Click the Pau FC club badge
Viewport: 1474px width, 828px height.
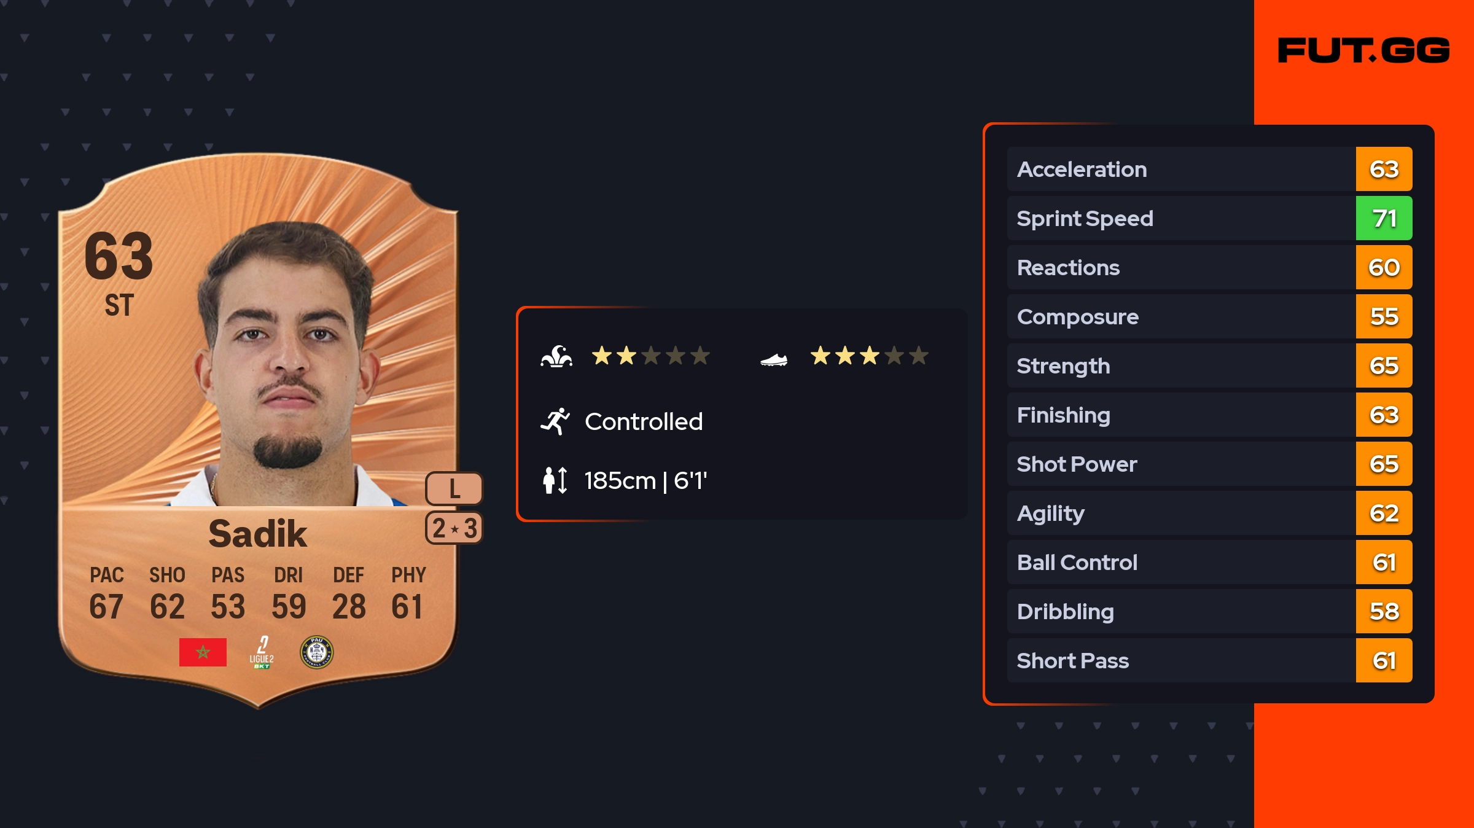click(316, 652)
